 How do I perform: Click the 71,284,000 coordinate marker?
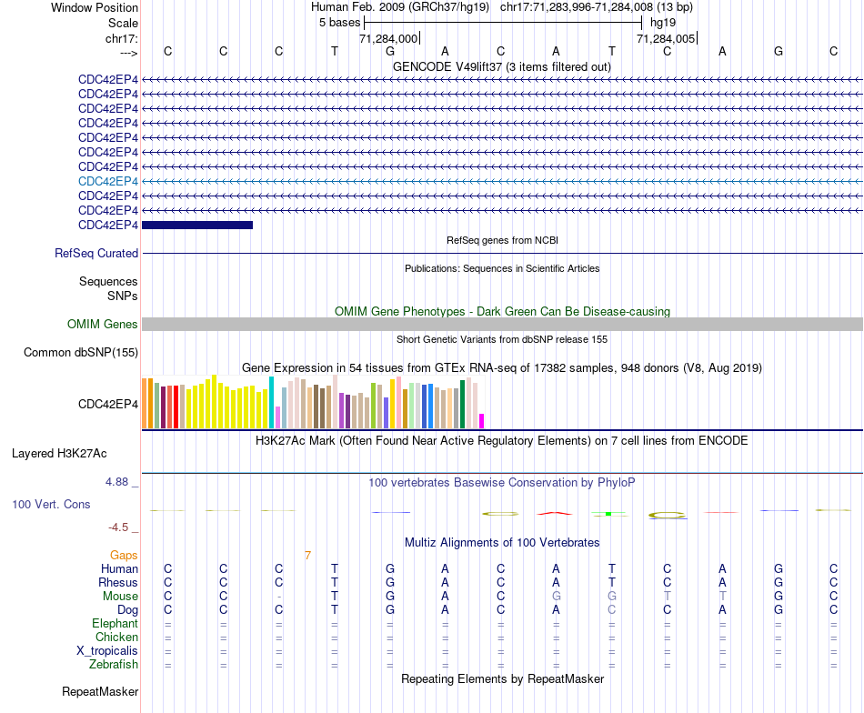[388, 38]
